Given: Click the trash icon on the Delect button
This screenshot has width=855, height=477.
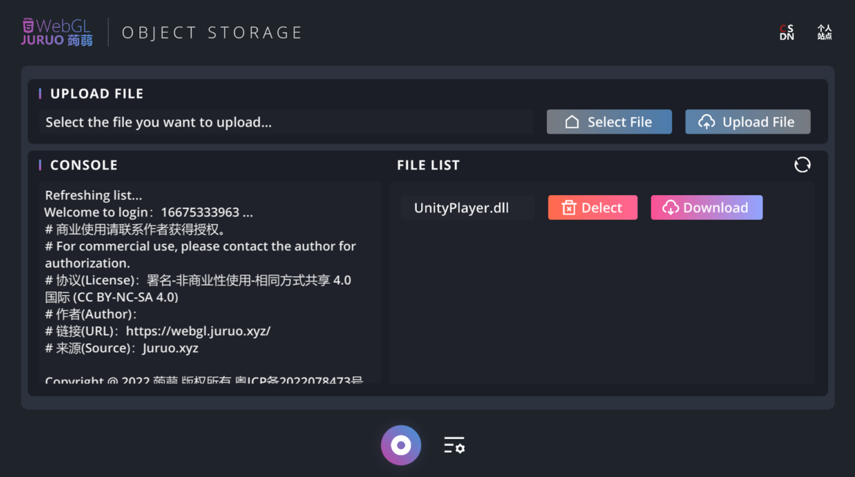Looking at the screenshot, I should (x=569, y=207).
